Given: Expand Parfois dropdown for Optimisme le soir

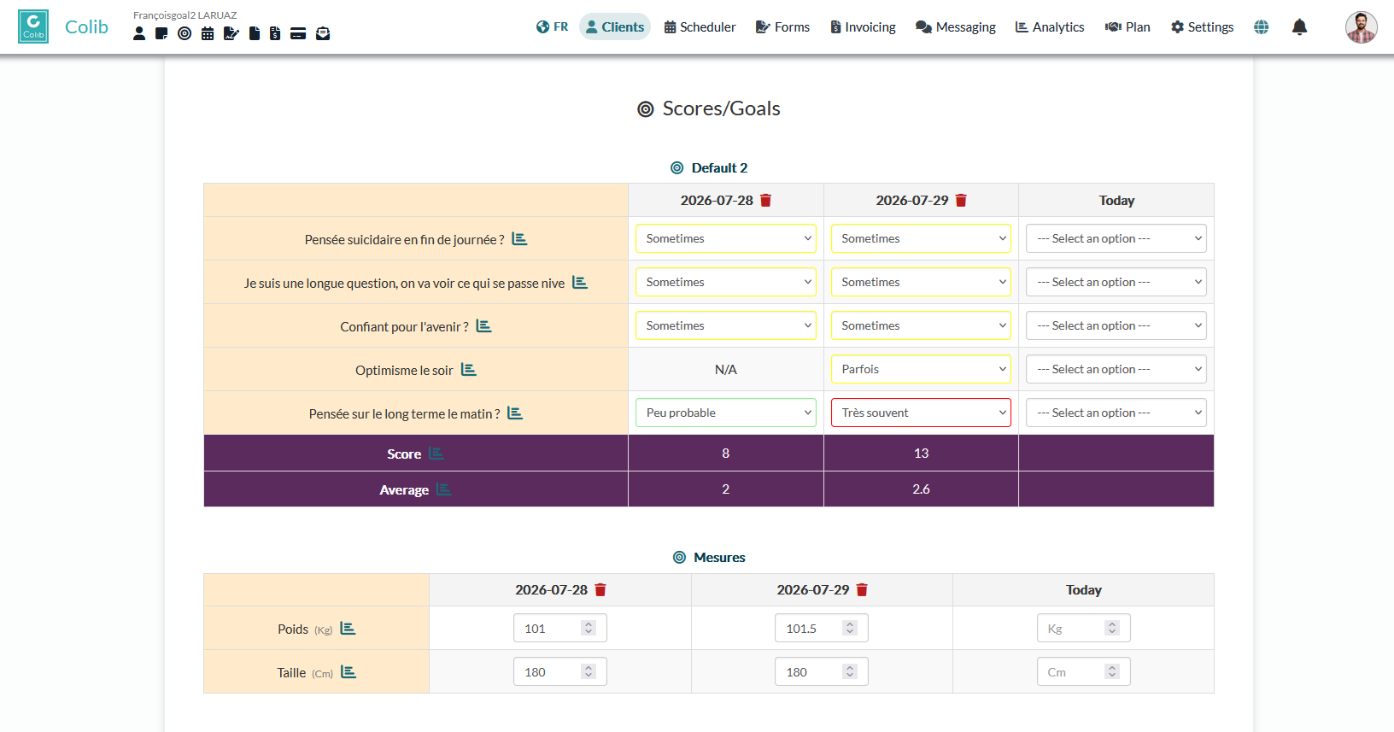Looking at the screenshot, I should 921,369.
